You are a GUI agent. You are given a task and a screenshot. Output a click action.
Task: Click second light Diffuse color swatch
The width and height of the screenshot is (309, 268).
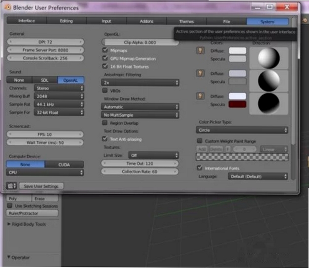pos(238,73)
